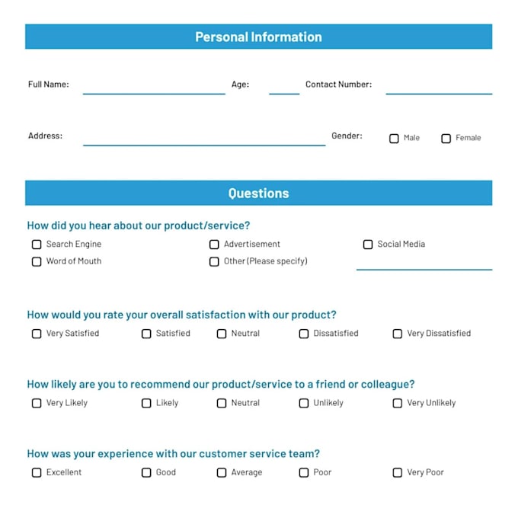Check the Female gender checkbox
The image size is (518, 518).
pos(446,139)
